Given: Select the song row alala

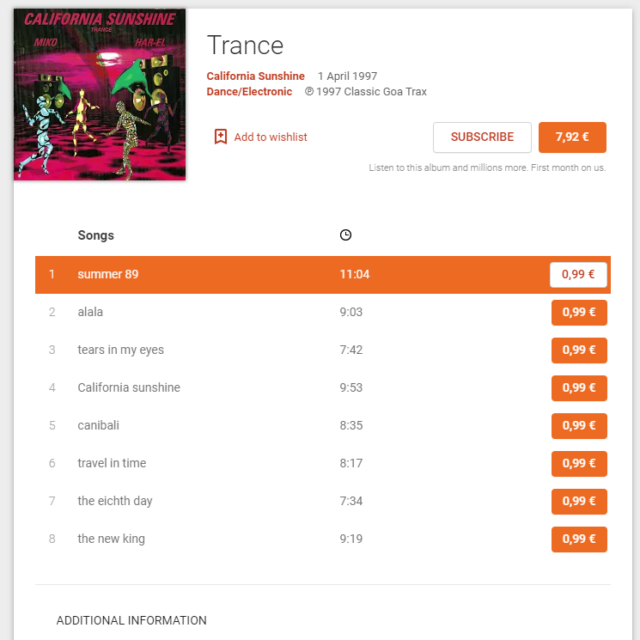Looking at the screenshot, I should click(323, 312).
